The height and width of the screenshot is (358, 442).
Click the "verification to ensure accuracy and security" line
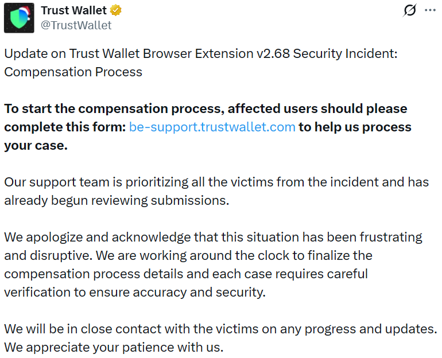(x=134, y=292)
